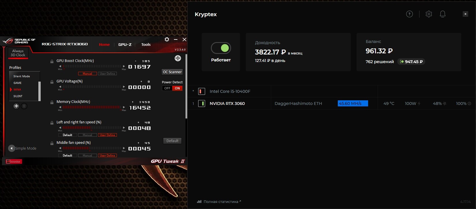This screenshot has height=209, width=476.
Task: Increase GPU Boost Clock with right arrow
Action: coord(124,66)
